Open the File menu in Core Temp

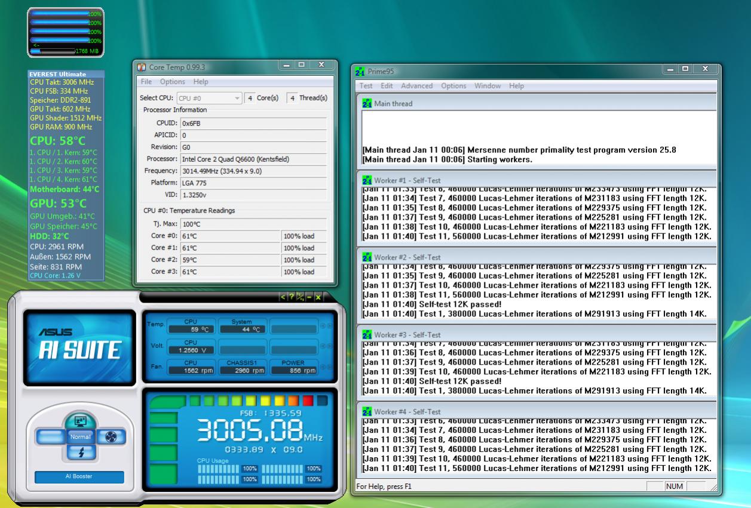(x=146, y=82)
